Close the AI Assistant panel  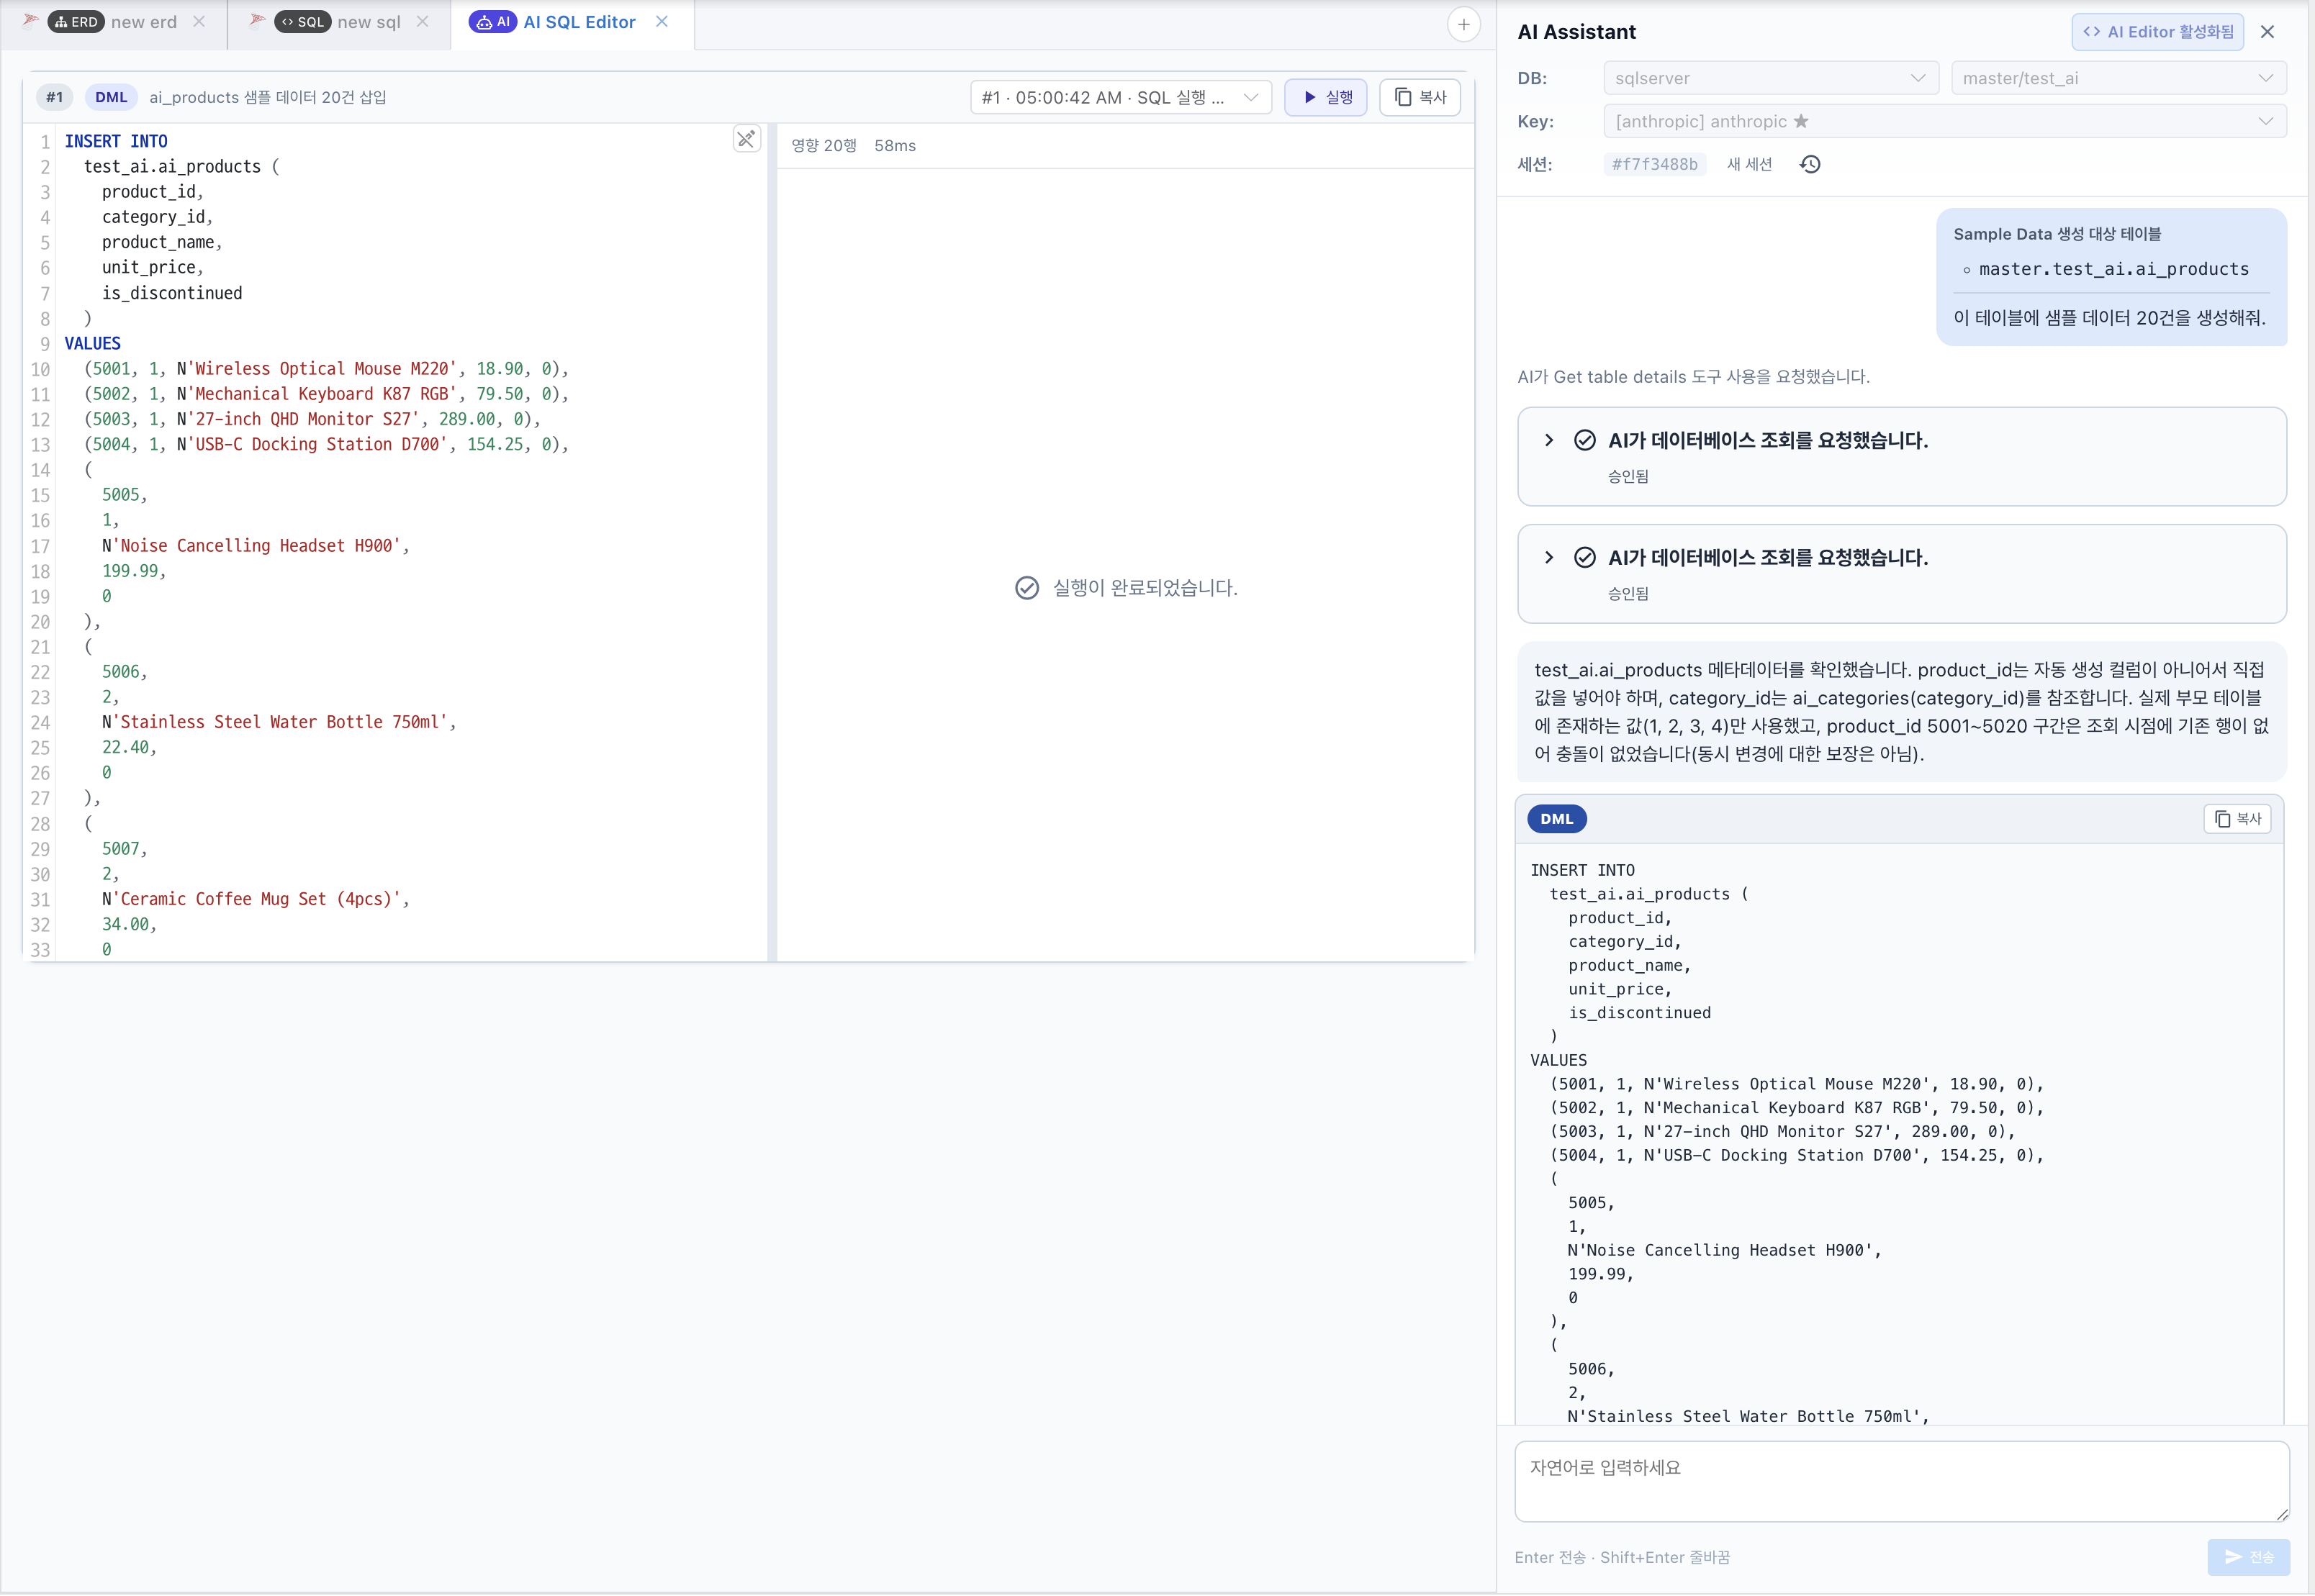[2267, 32]
